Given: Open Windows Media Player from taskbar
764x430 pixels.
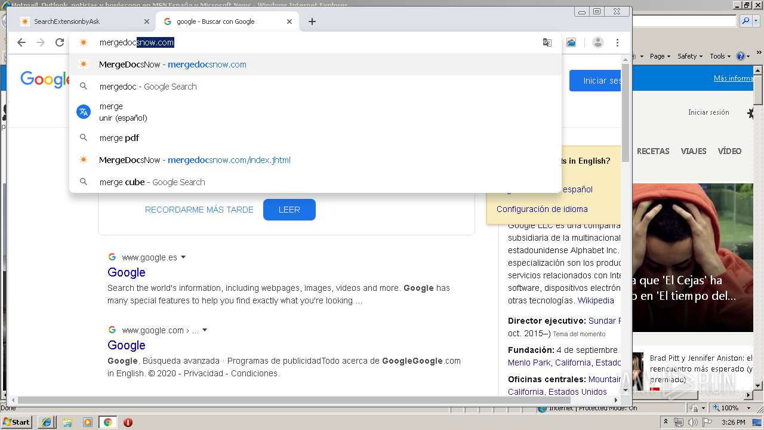Looking at the screenshot, I should 88,422.
